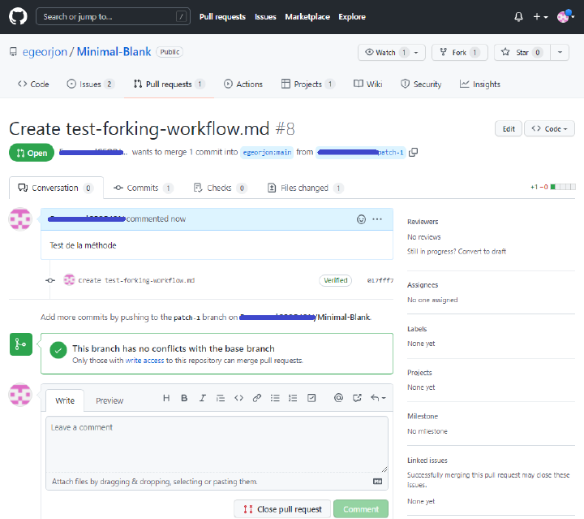Open Pull requests in top navigation

222,17
